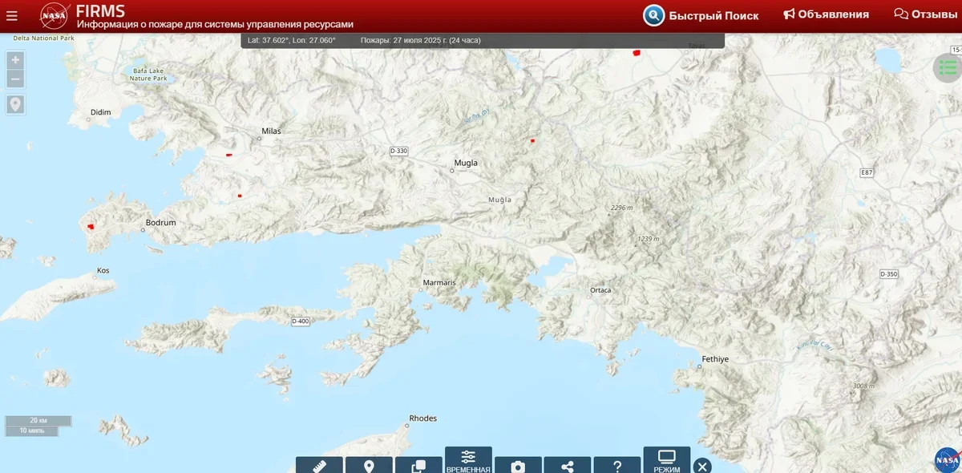Click the NASA logo in header
The image size is (962, 473).
tap(55, 16)
